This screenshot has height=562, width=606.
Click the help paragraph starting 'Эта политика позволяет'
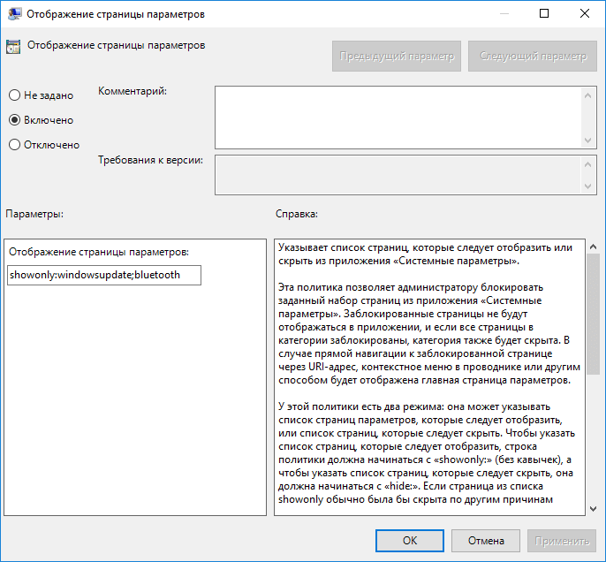tap(429, 333)
